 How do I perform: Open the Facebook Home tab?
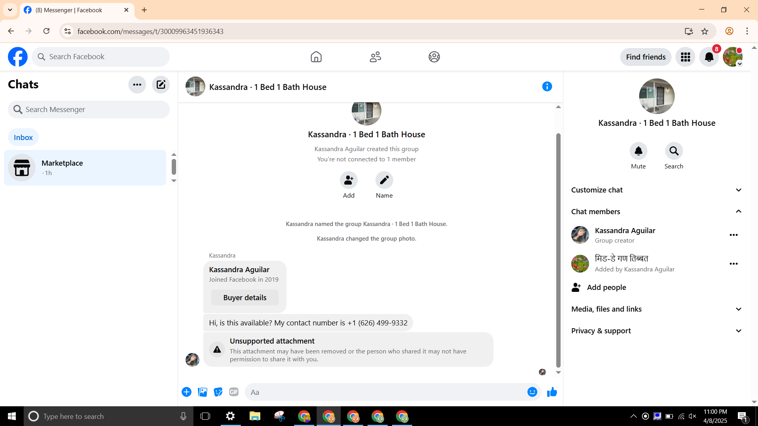pos(316,57)
